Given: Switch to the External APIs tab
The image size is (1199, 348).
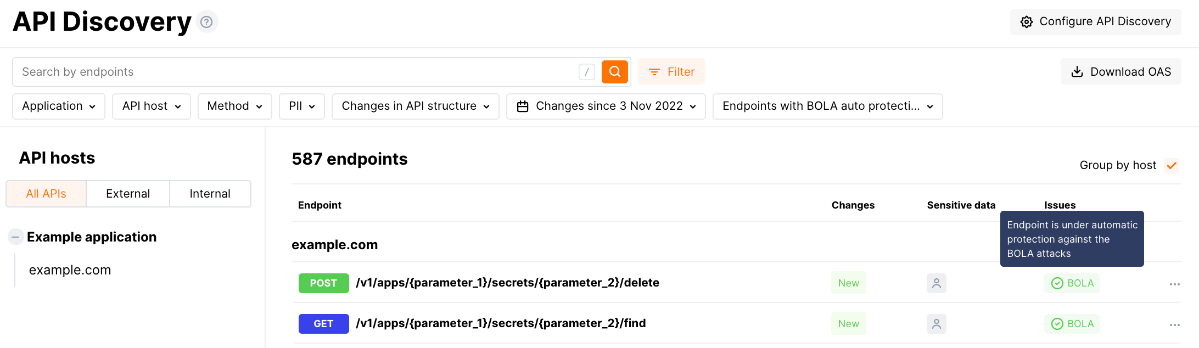Looking at the screenshot, I should click(128, 194).
